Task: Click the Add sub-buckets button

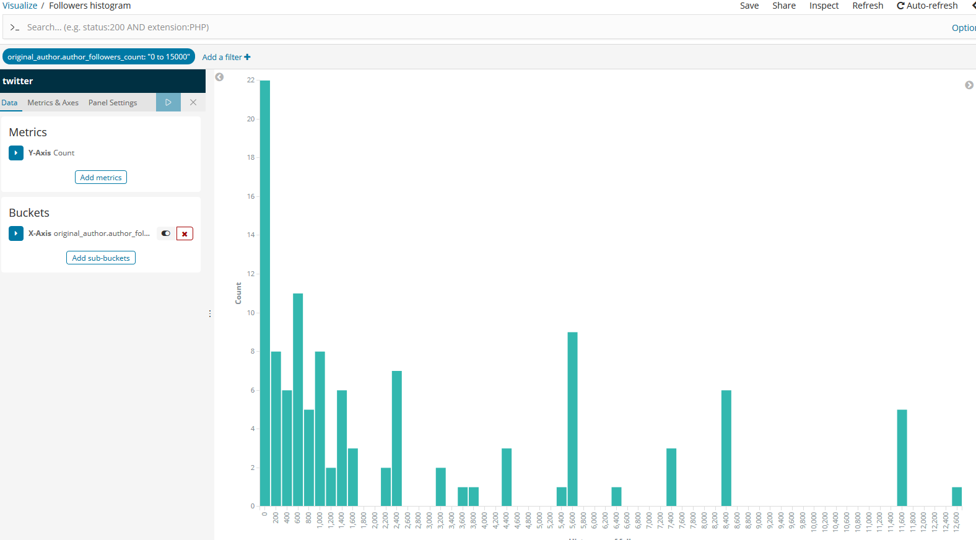Action: (101, 258)
